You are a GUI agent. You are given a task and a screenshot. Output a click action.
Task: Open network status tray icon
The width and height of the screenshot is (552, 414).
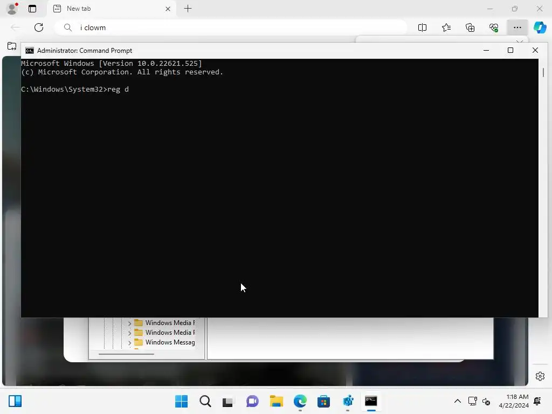(472, 401)
